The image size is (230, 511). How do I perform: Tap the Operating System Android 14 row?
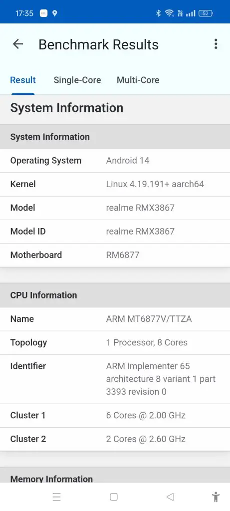point(115,161)
